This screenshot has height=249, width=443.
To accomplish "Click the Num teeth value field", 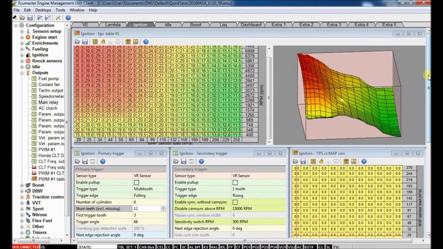I will point(146,209).
